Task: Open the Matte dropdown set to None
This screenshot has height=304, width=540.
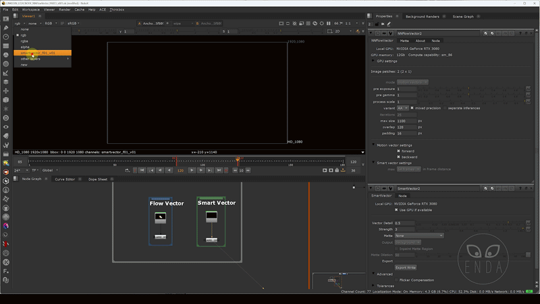Action: pyautogui.click(x=418, y=236)
